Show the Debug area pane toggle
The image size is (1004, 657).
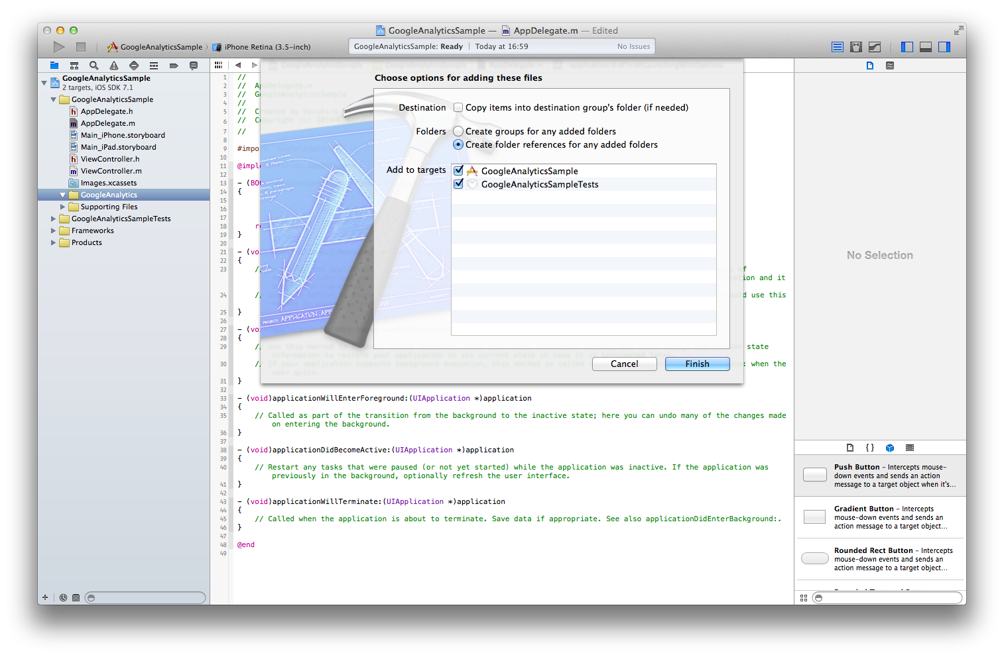925,47
